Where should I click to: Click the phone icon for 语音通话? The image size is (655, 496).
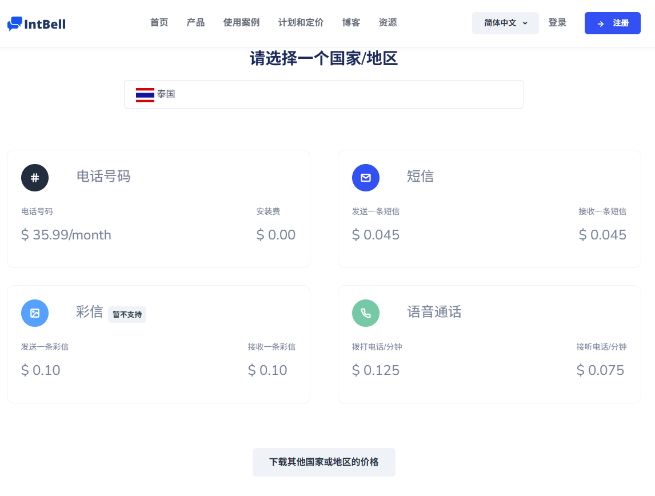tap(366, 313)
